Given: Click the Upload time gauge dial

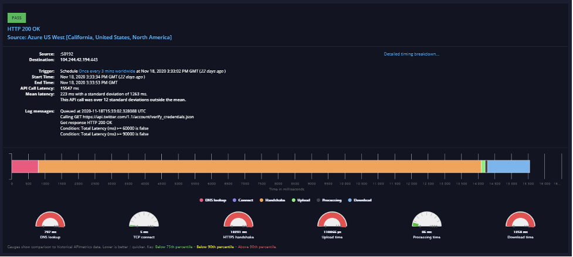Looking at the screenshot, I should tap(332, 220).
